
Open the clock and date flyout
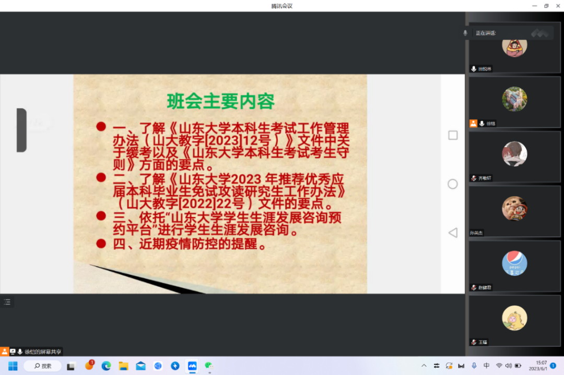pos(537,366)
